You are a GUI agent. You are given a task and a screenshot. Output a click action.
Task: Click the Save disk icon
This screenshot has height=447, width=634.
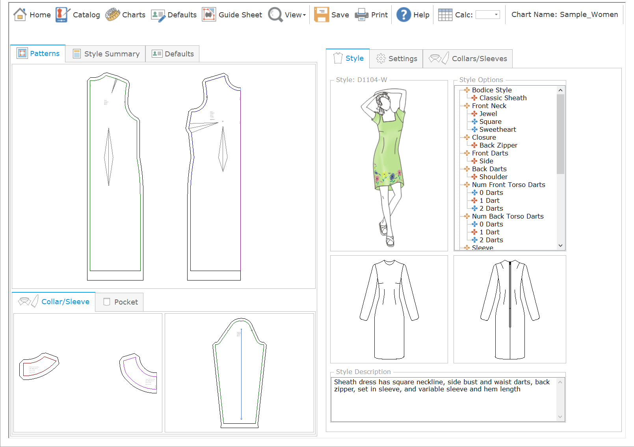321,15
